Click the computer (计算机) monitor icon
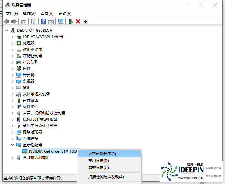Screen dimensions: 225x184 coord(19,75)
